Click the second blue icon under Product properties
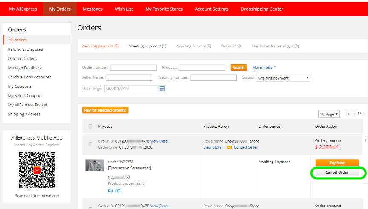 click(118, 190)
